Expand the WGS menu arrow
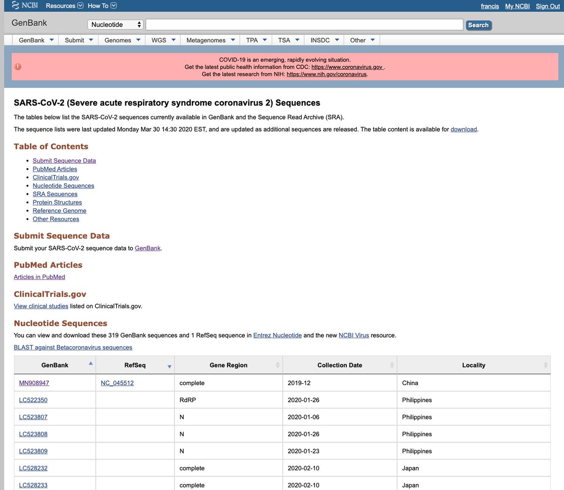 click(x=173, y=40)
